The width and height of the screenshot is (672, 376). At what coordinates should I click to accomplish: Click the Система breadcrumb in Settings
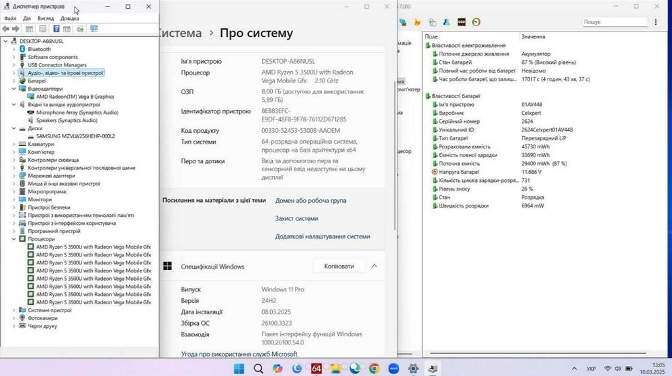[180, 33]
